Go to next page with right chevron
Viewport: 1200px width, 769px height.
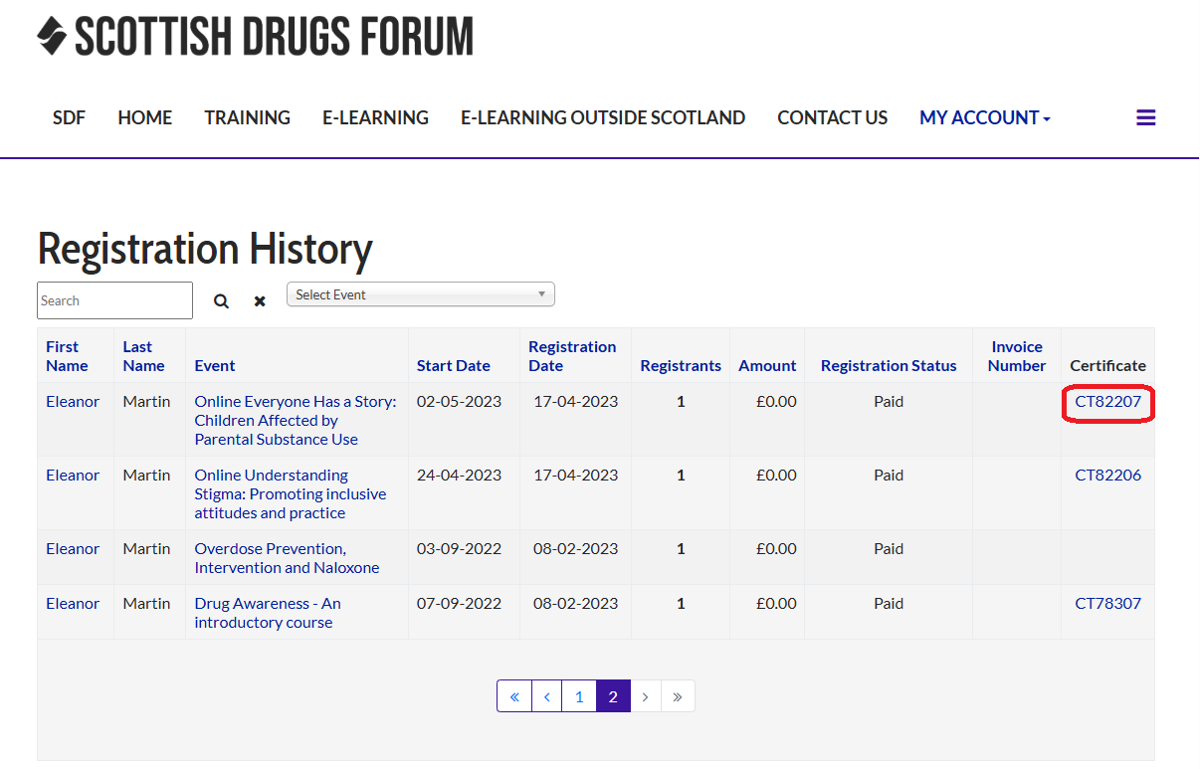pos(646,695)
